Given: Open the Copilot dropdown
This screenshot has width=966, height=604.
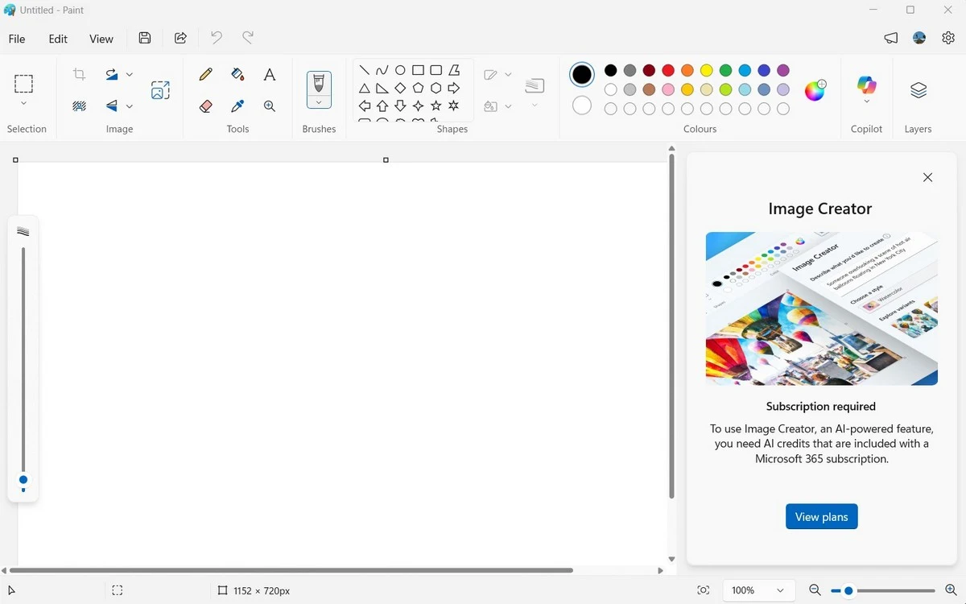Looking at the screenshot, I should tap(866, 102).
